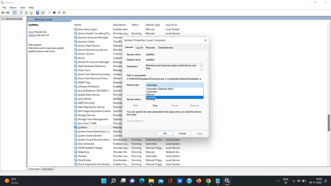331x186 pixels.
Task: Collapse the Startup type combo box
Action: click(x=202, y=85)
